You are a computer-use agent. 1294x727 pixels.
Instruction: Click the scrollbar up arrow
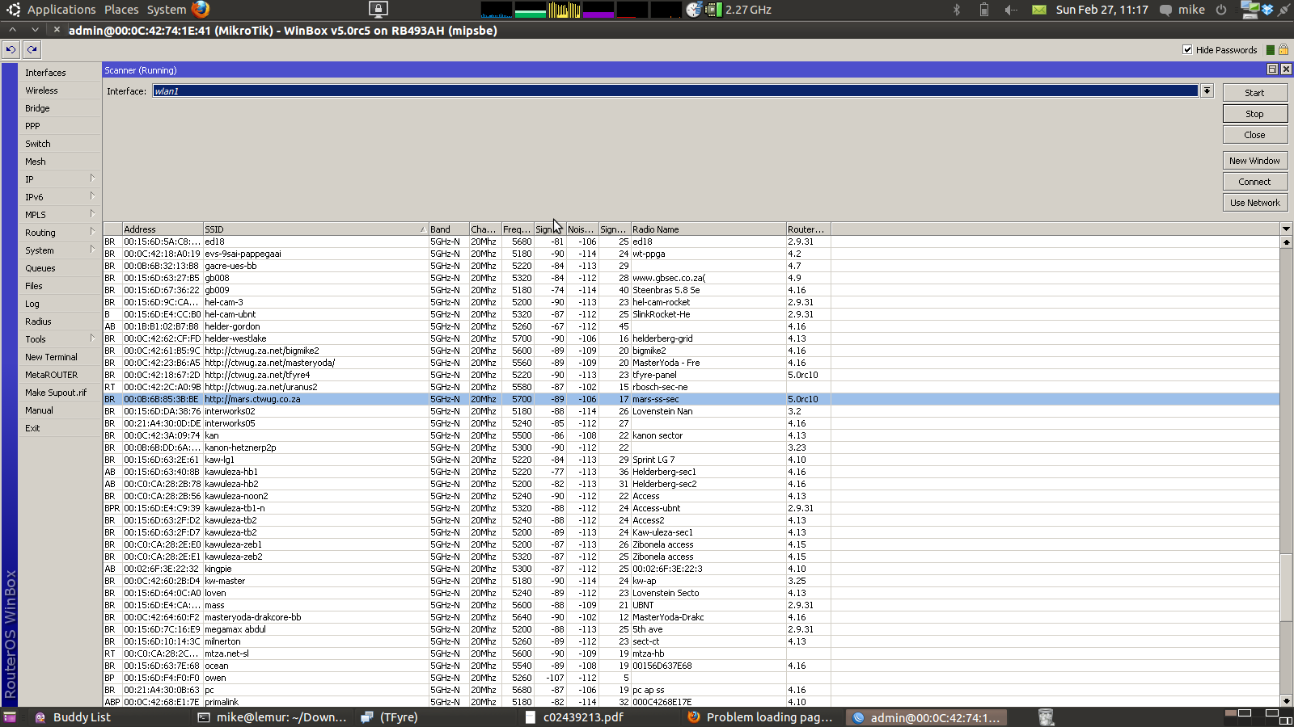pyautogui.click(x=1286, y=242)
